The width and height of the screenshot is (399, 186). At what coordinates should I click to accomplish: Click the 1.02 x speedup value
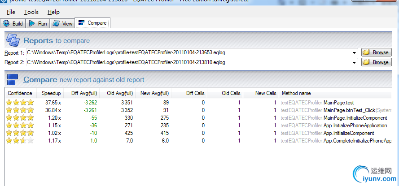pyautogui.click(x=54, y=133)
